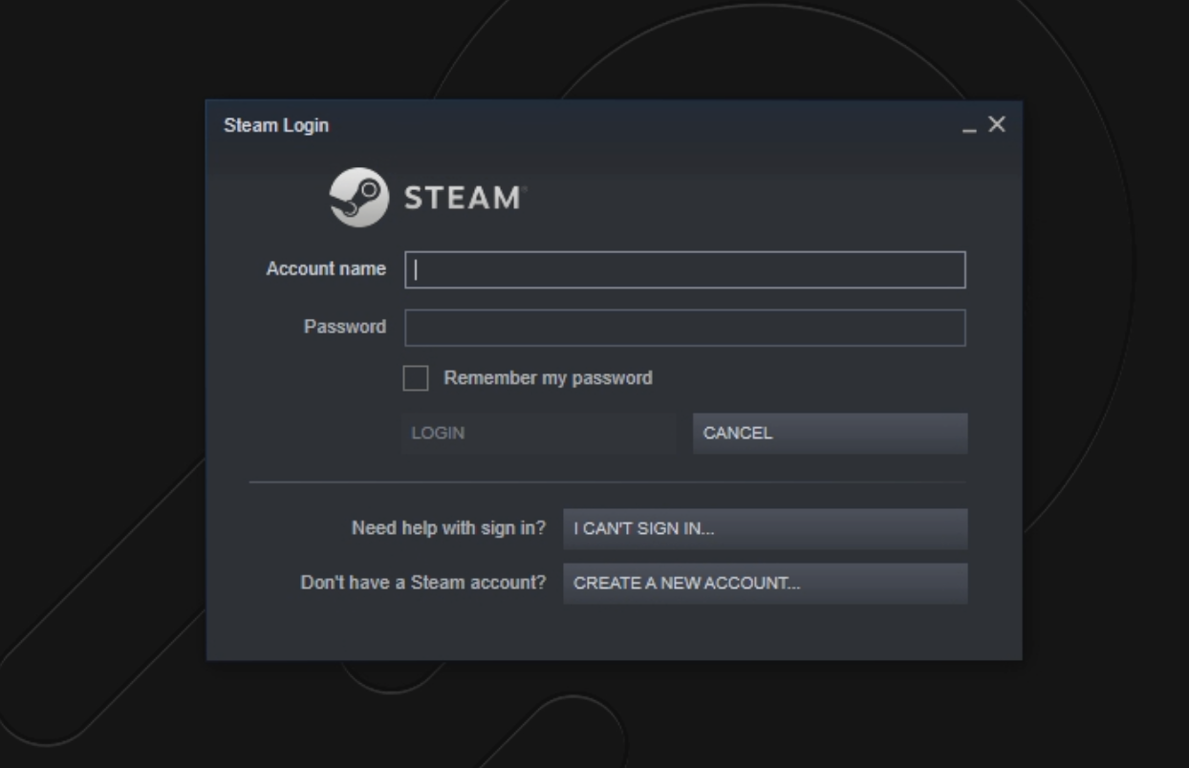Click the Steam logo icon
This screenshot has height=768, width=1189.
click(x=359, y=198)
